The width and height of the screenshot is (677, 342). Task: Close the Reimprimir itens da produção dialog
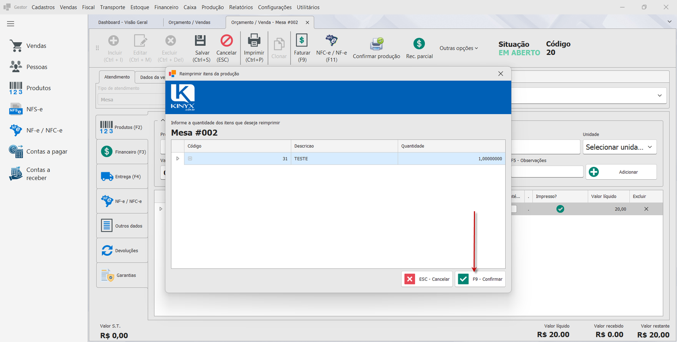(501, 74)
